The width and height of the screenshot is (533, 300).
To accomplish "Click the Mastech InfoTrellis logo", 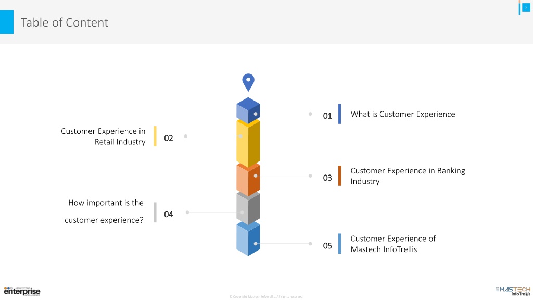I will pos(513,291).
